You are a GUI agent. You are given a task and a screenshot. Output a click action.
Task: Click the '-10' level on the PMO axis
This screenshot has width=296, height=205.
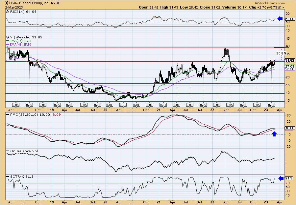[288, 141]
